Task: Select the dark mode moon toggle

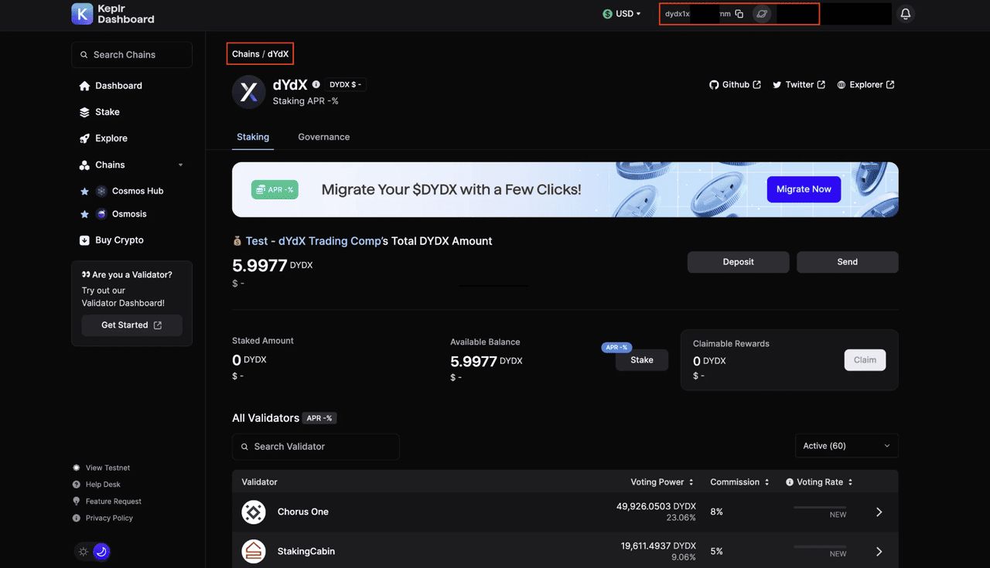Action: [101, 552]
